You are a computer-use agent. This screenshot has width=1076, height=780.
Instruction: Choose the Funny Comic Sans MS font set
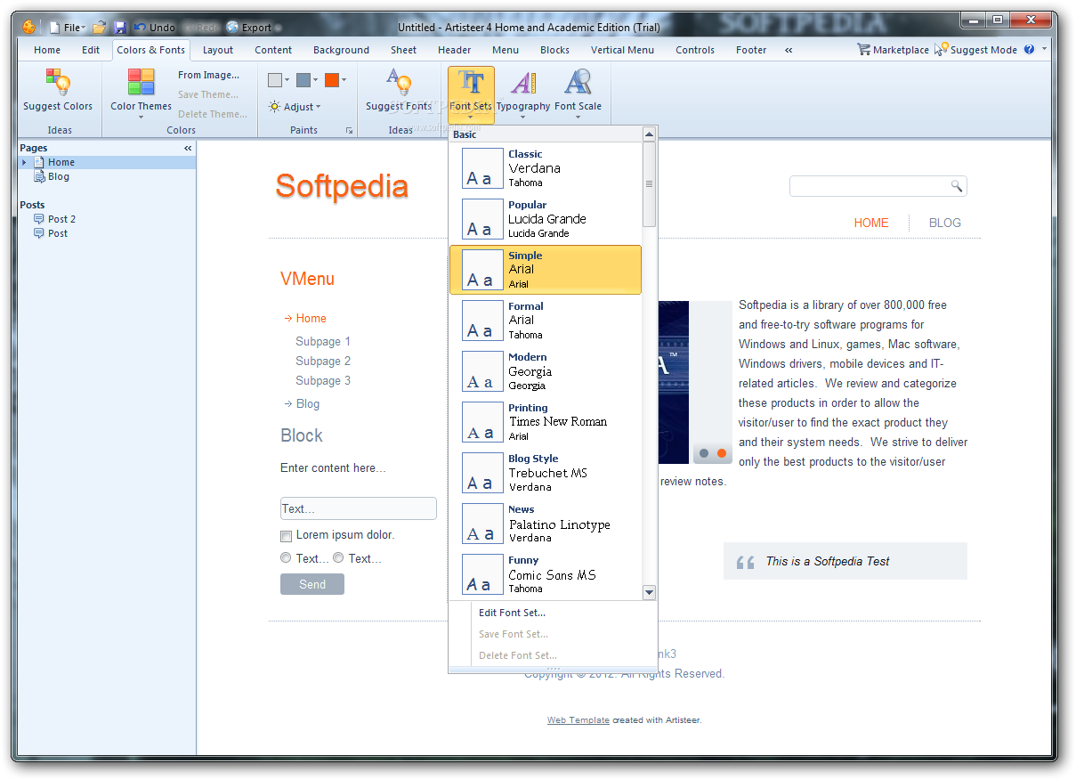coord(545,574)
